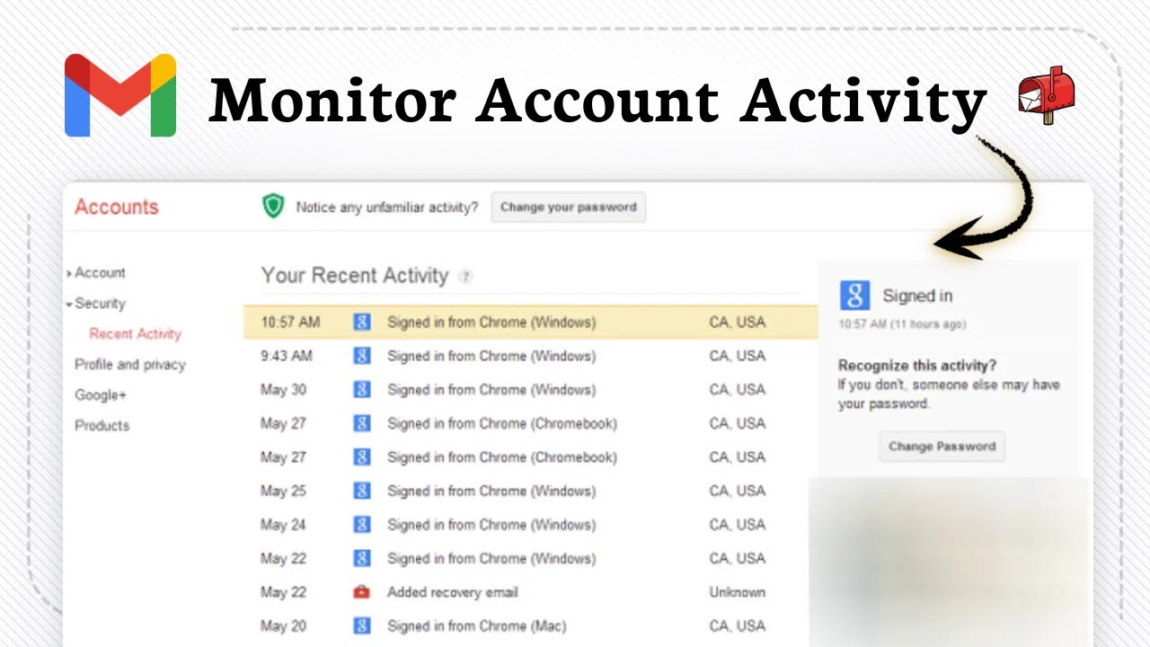This screenshot has height=647, width=1150.
Task: Click the Change your password button
Action: (568, 207)
